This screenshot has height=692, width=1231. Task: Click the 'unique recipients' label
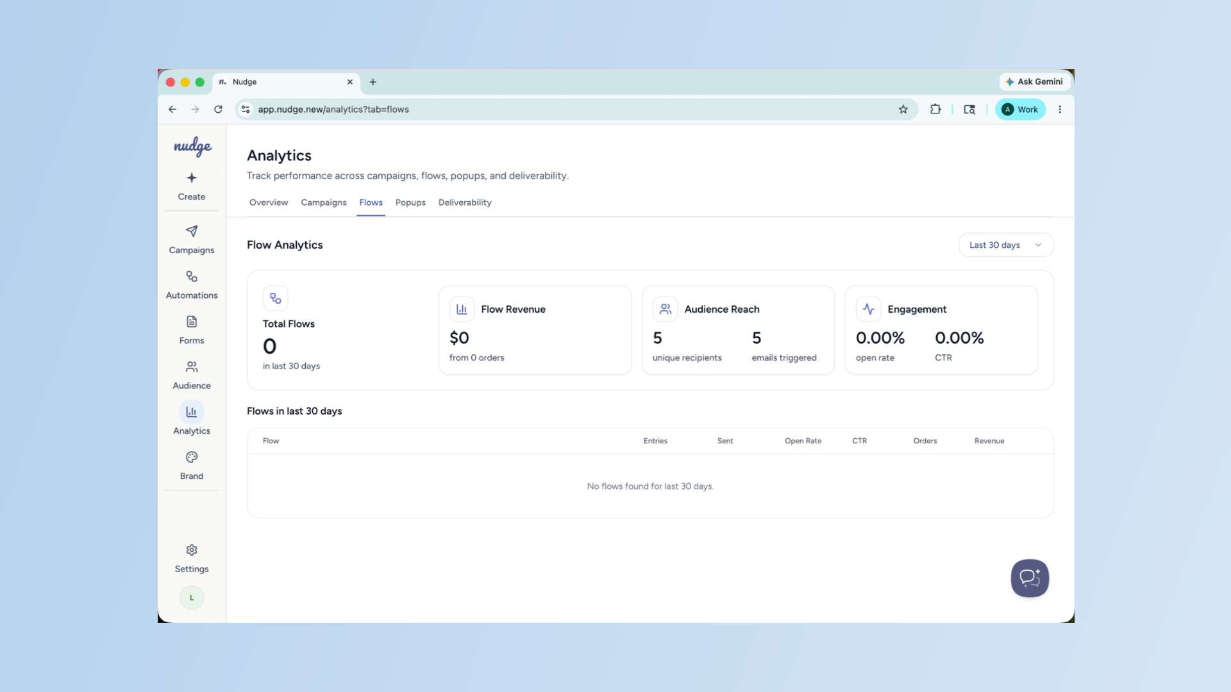coord(687,358)
